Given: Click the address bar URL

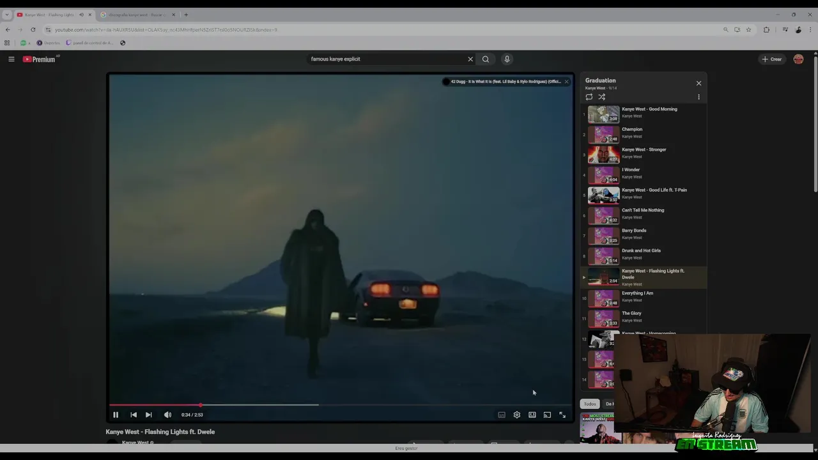Looking at the screenshot, I should click(166, 29).
